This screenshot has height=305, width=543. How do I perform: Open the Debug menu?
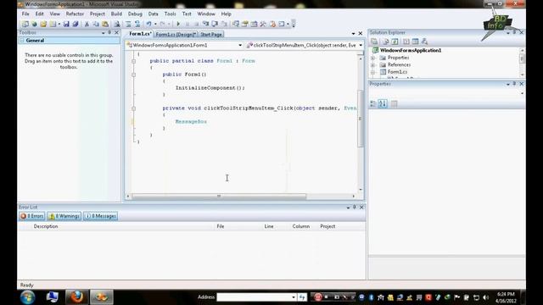pyautogui.click(x=135, y=14)
